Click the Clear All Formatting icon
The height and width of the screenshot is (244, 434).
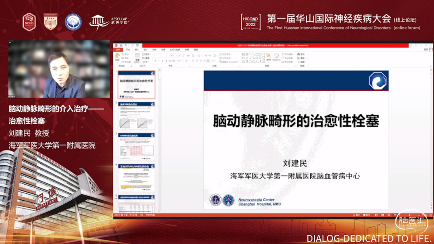click(x=188, y=55)
